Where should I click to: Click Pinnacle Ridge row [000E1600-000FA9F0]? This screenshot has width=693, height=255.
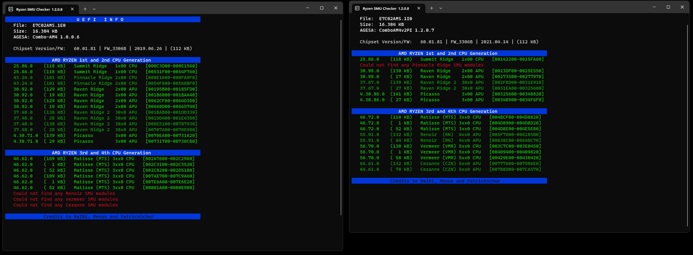pyautogui.click(x=105, y=77)
